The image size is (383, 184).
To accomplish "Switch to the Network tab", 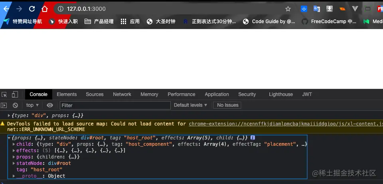I will [122, 94].
